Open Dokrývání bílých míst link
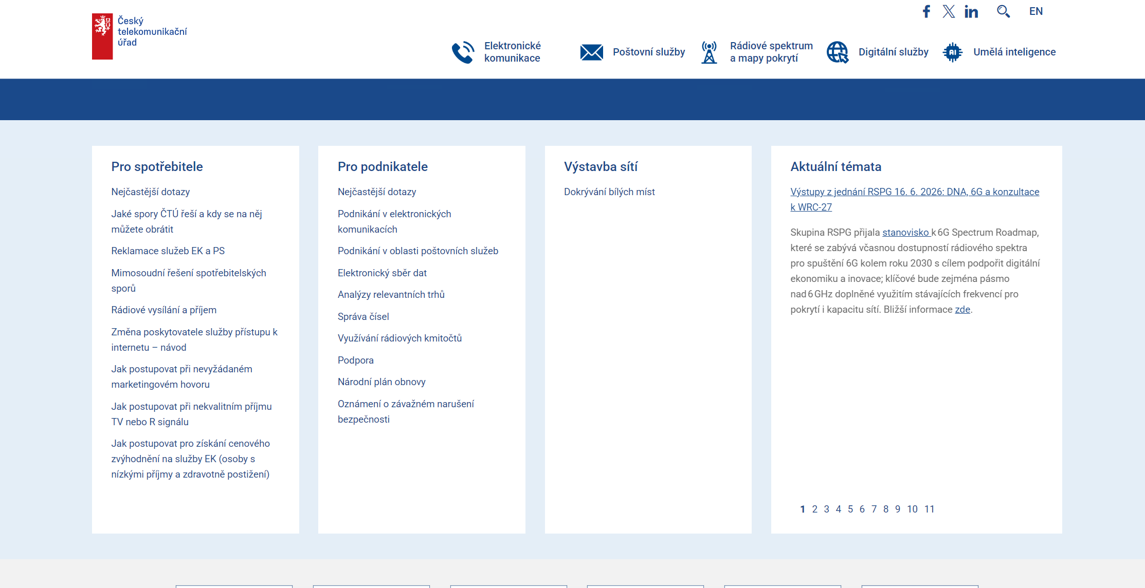 [609, 192]
